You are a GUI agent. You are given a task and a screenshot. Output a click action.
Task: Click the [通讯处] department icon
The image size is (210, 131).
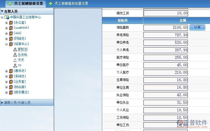(x=11, y=71)
